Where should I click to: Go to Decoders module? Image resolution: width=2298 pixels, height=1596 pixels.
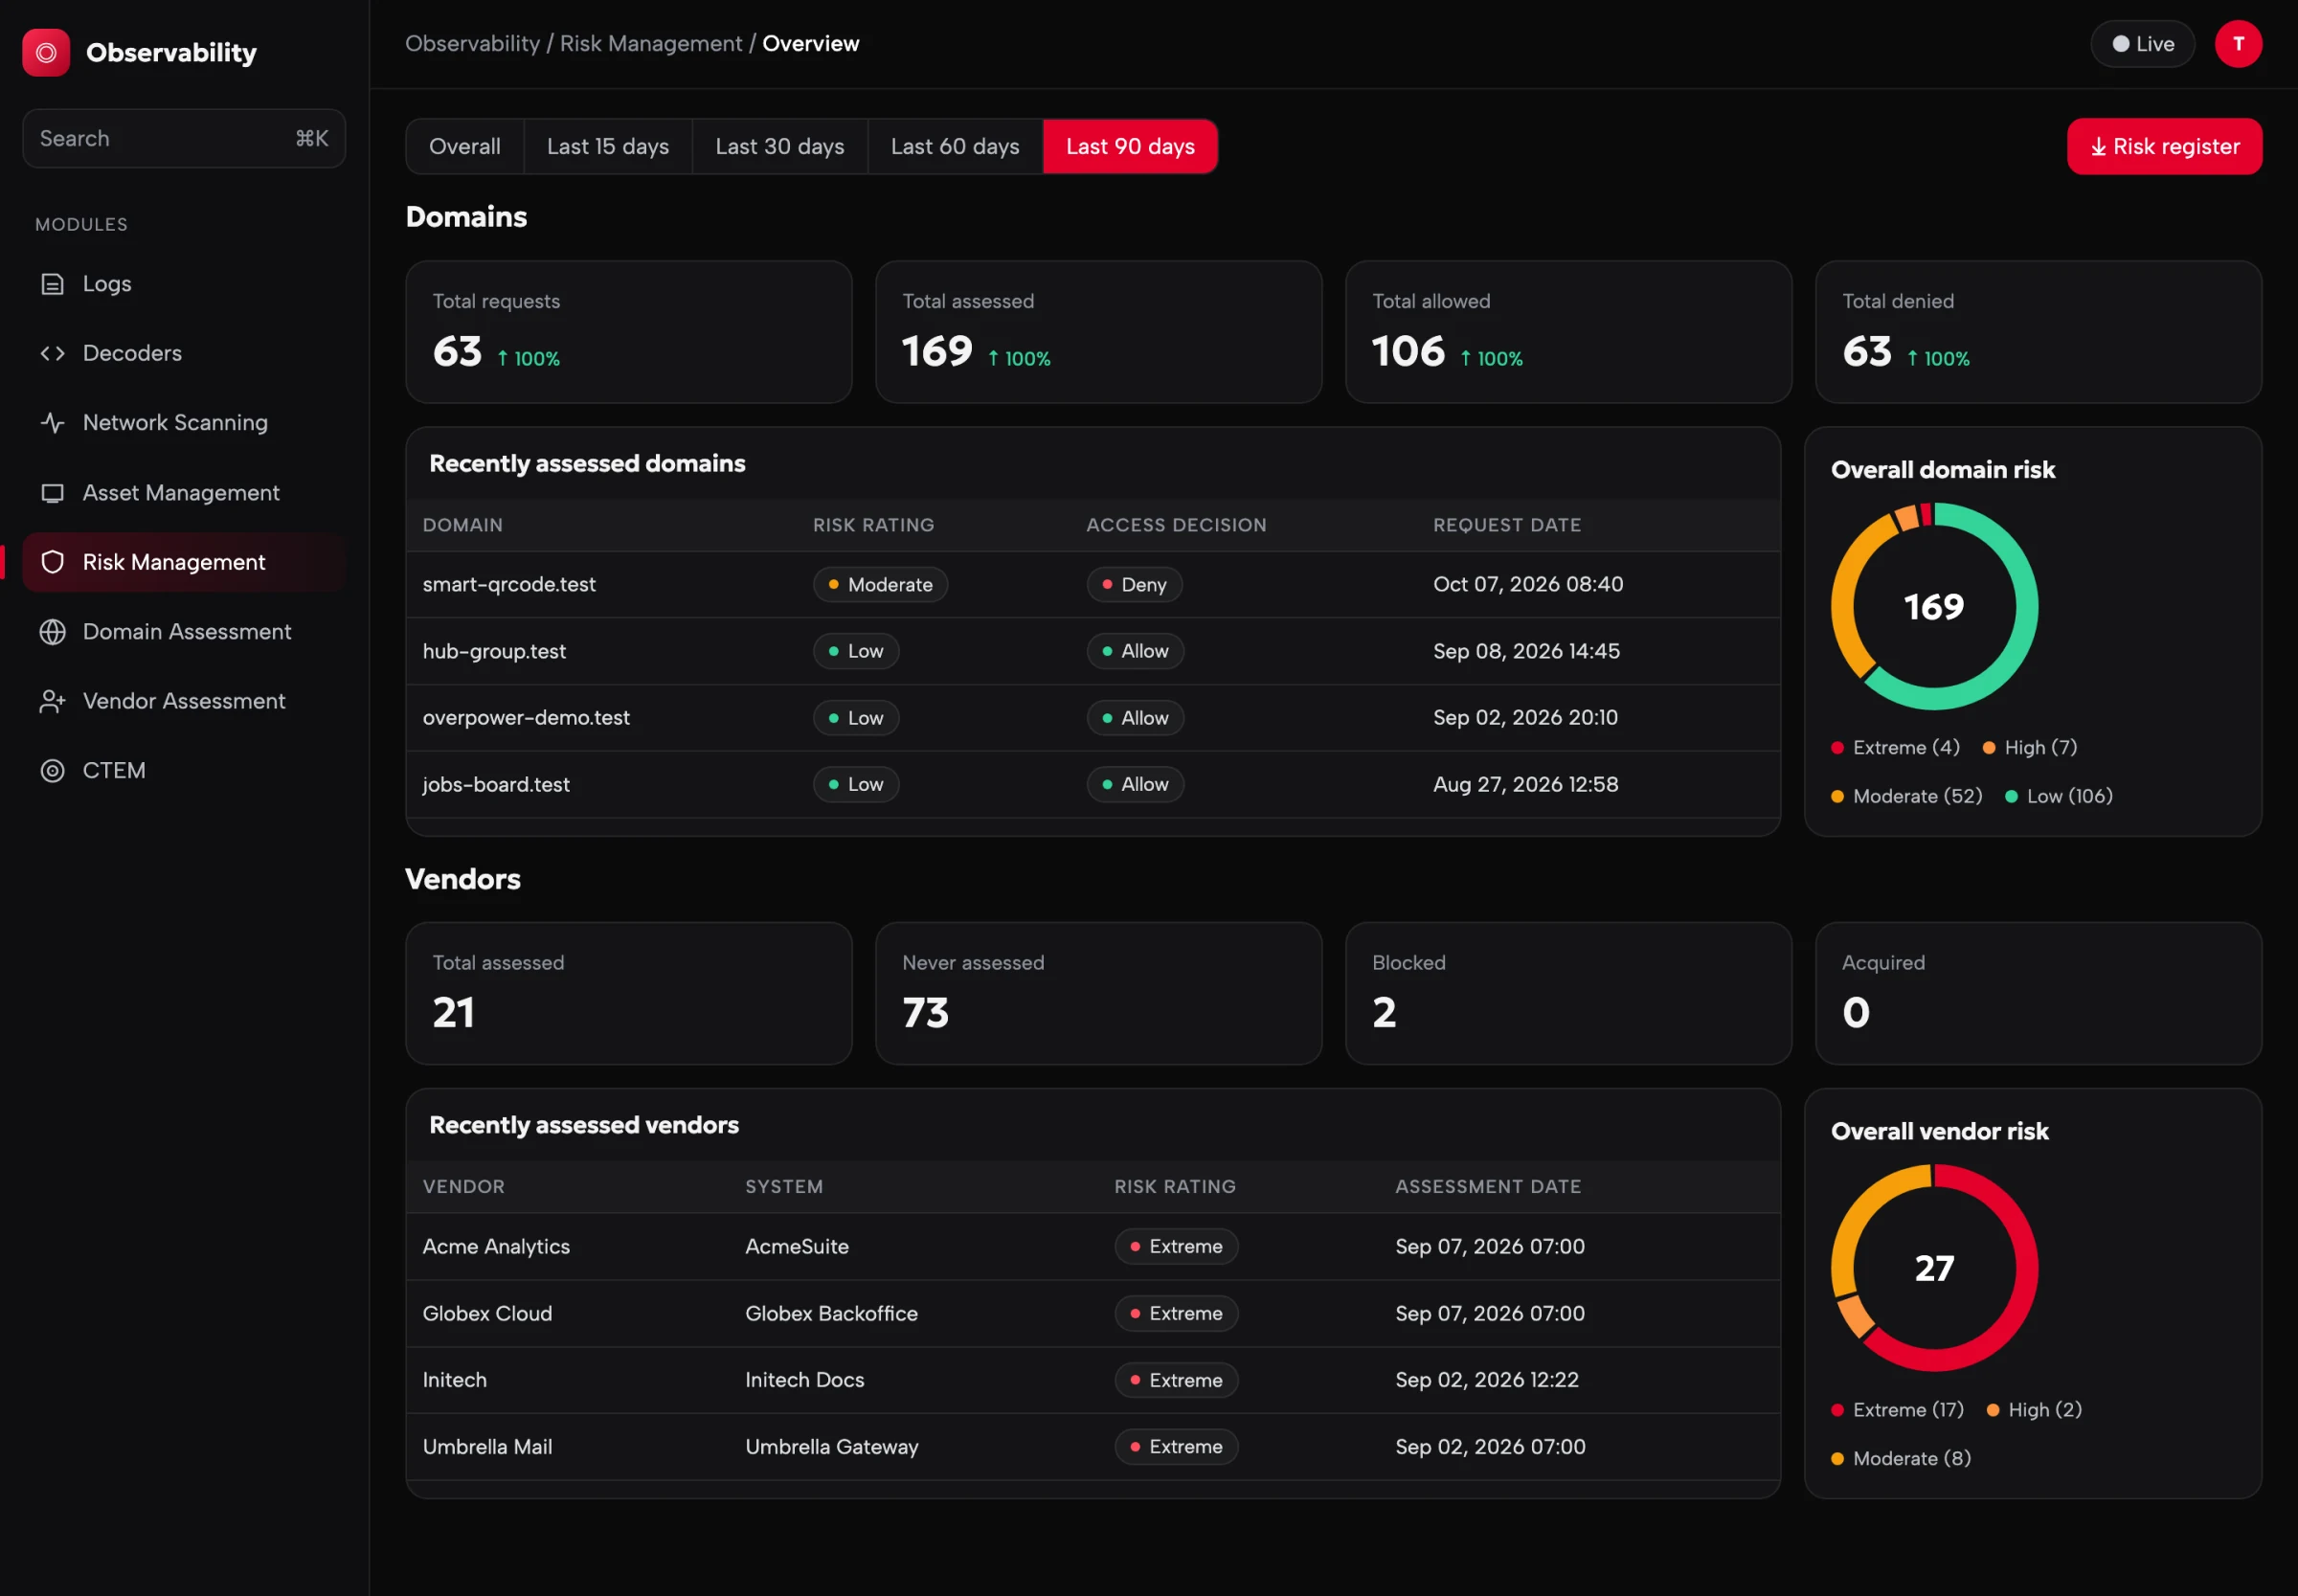point(184,353)
